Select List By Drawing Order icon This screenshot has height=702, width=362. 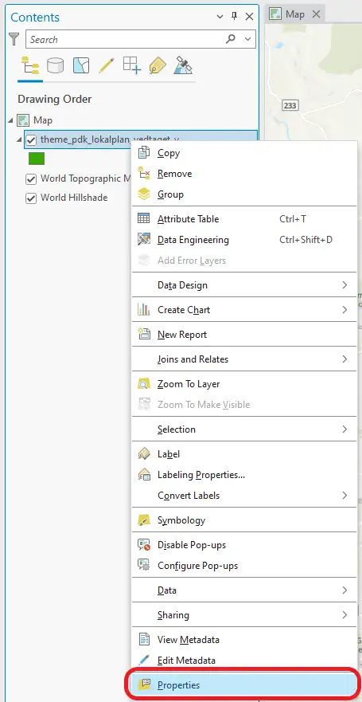coord(30,66)
